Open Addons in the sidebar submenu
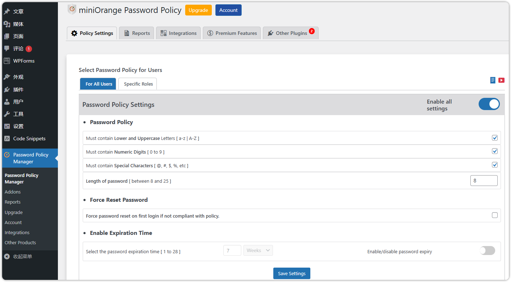Image resolution: width=511 pixels, height=282 pixels. (x=13, y=192)
